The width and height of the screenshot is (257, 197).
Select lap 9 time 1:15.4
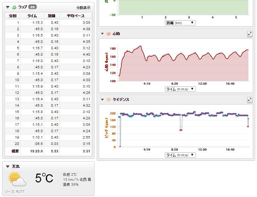point(38,74)
